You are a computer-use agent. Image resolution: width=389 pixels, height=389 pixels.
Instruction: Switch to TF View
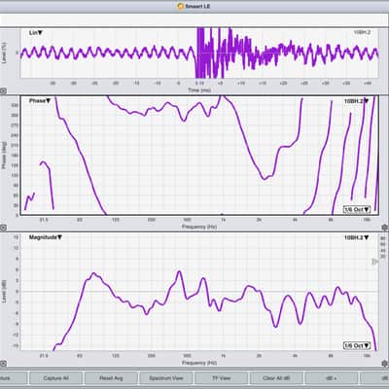(x=221, y=378)
